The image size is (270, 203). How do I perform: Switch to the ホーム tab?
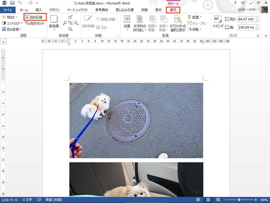(24, 10)
